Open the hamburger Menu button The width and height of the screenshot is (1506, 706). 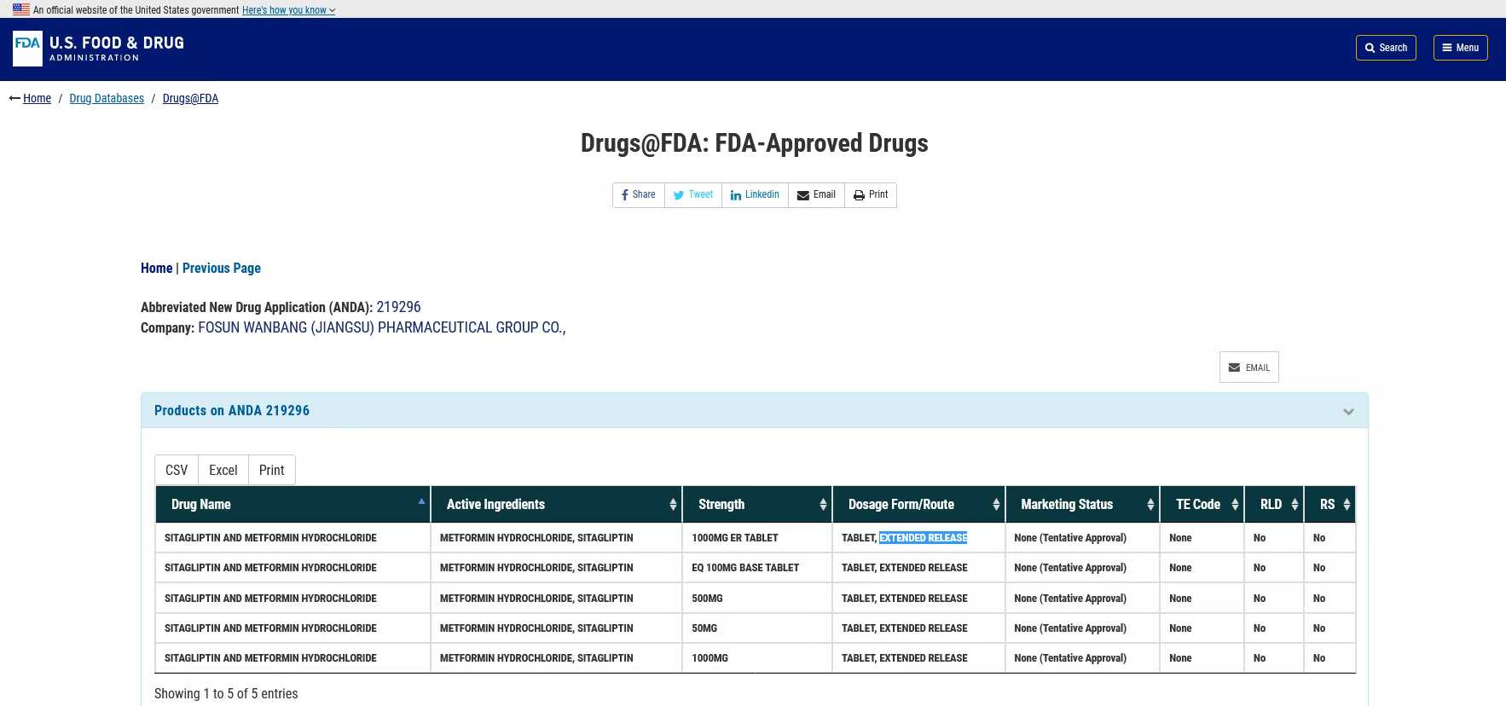1460,48
